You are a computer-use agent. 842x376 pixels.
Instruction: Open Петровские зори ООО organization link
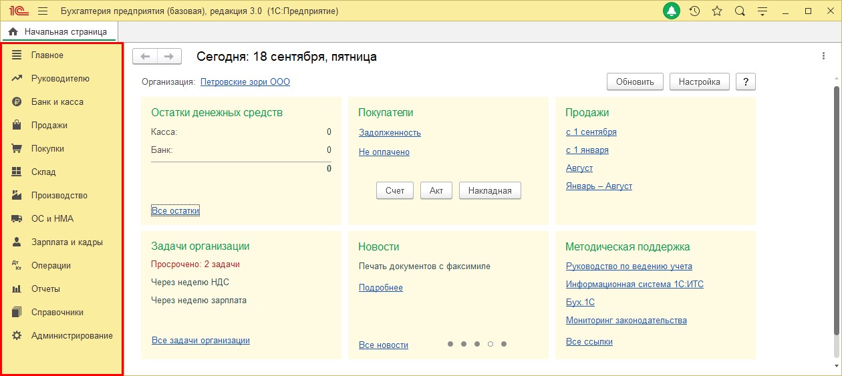click(245, 81)
